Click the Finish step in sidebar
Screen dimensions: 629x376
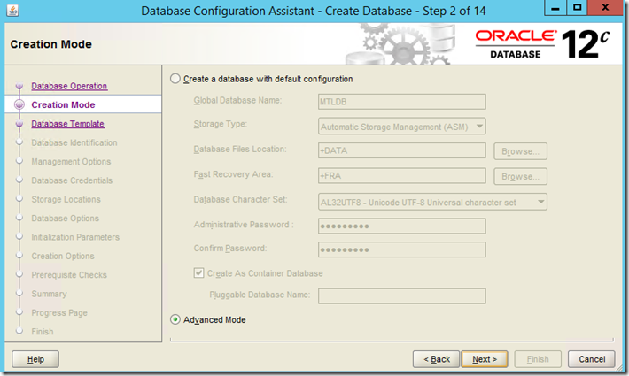pos(43,332)
